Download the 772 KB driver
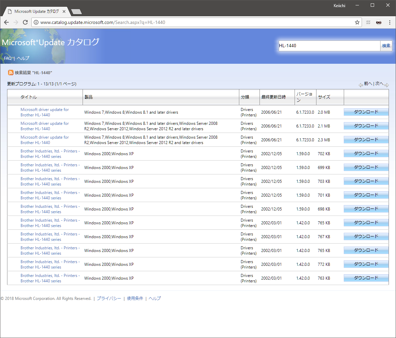396x338 pixels. click(366, 264)
